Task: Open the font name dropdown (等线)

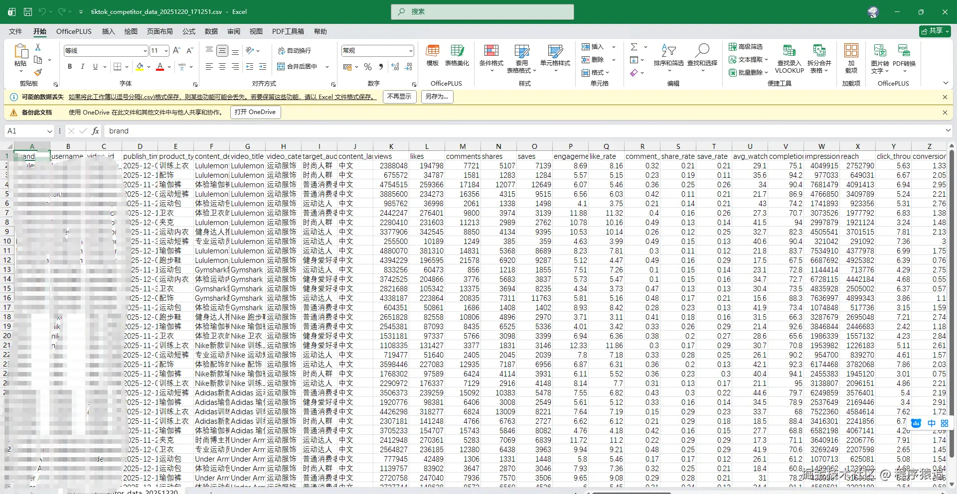Action: (x=145, y=50)
